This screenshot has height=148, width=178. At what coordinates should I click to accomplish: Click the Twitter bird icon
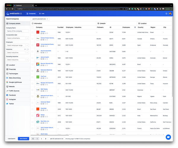tap(7, 104)
